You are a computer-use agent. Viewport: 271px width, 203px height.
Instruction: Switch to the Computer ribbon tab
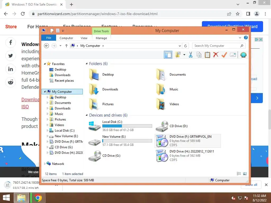pyautogui.click(x=66, y=38)
